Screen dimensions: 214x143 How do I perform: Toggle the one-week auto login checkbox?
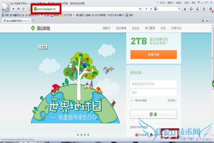132,100
